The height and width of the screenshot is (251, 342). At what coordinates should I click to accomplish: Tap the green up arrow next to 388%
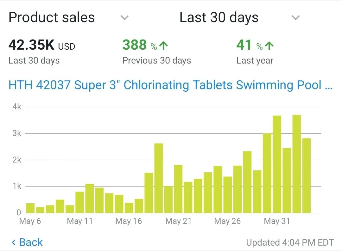(163, 46)
